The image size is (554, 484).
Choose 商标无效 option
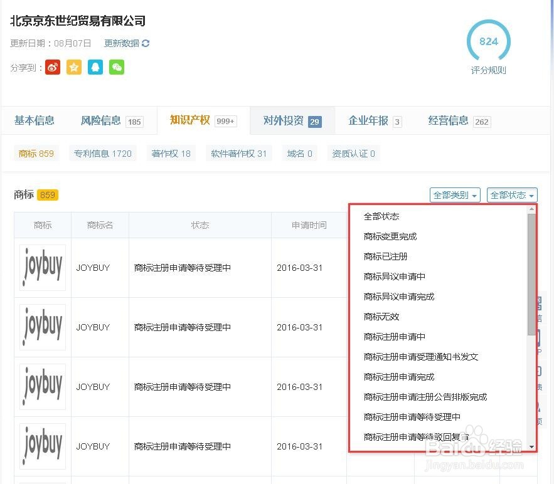[x=381, y=317]
